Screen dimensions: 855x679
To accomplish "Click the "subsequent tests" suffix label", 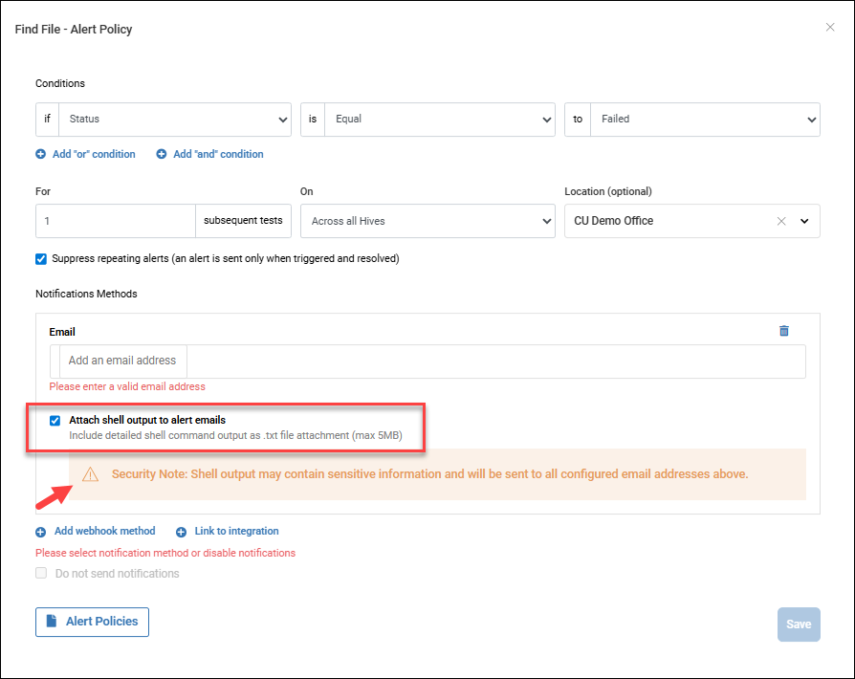I will pyautogui.click(x=243, y=220).
